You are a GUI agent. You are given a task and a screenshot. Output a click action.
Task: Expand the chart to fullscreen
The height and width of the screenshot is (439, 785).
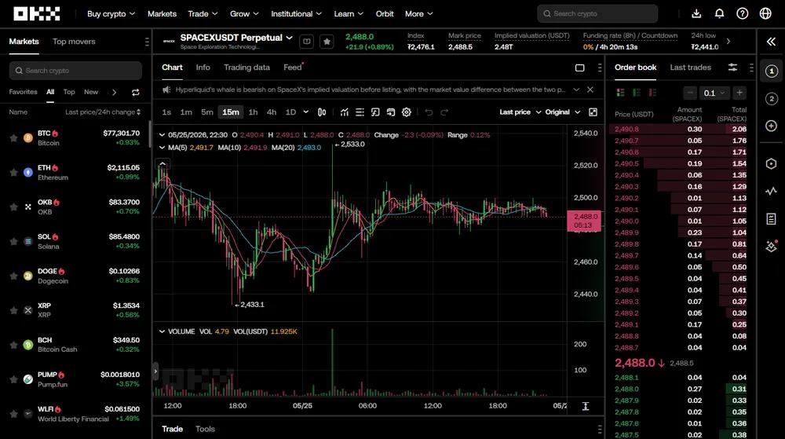click(593, 112)
